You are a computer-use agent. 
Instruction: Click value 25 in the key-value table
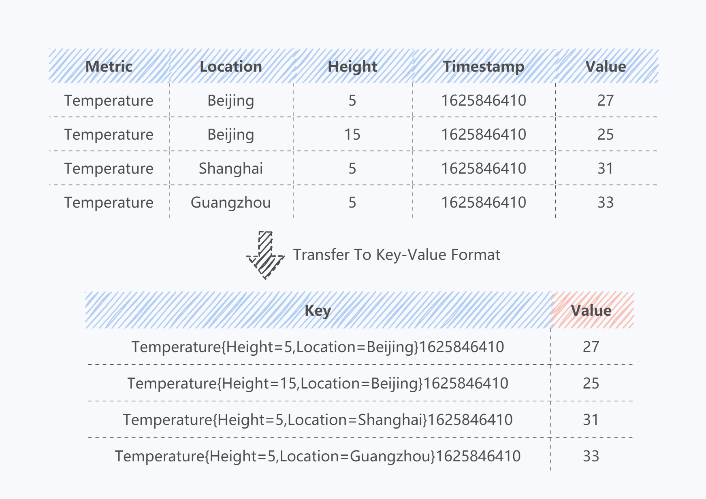point(591,383)
